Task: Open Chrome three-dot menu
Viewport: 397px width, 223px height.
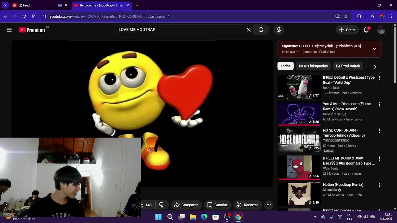Action: point(391,16)
